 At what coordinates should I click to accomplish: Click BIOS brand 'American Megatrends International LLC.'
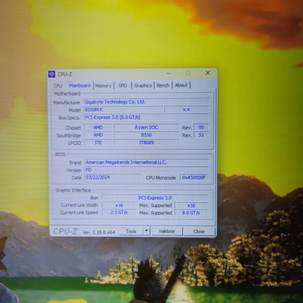[x=126, y=162]
